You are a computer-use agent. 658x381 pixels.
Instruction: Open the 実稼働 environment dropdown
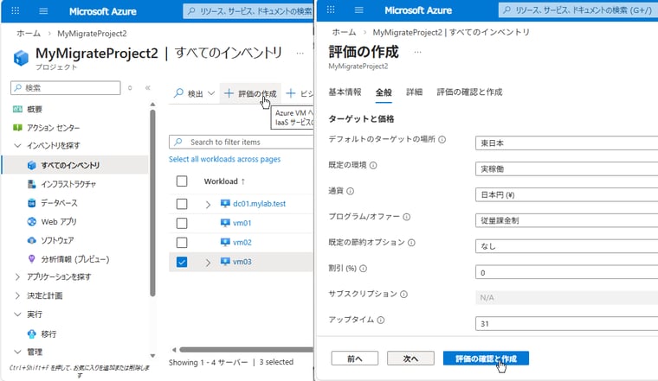pyautogui.click(x=566, y=169)
